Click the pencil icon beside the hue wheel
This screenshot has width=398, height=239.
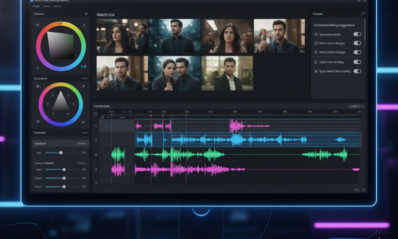84,25
